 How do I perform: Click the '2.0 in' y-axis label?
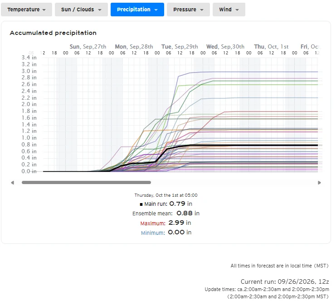click(29, 104)
